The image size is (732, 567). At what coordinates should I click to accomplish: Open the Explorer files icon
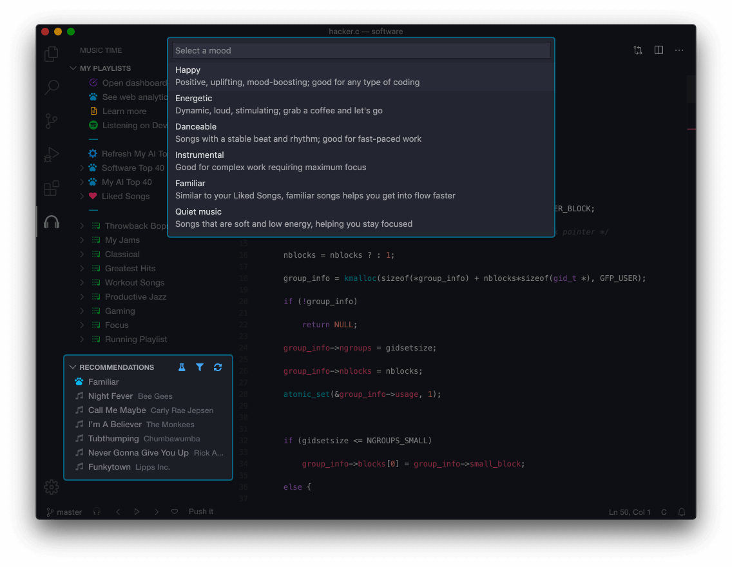point(52,54)
